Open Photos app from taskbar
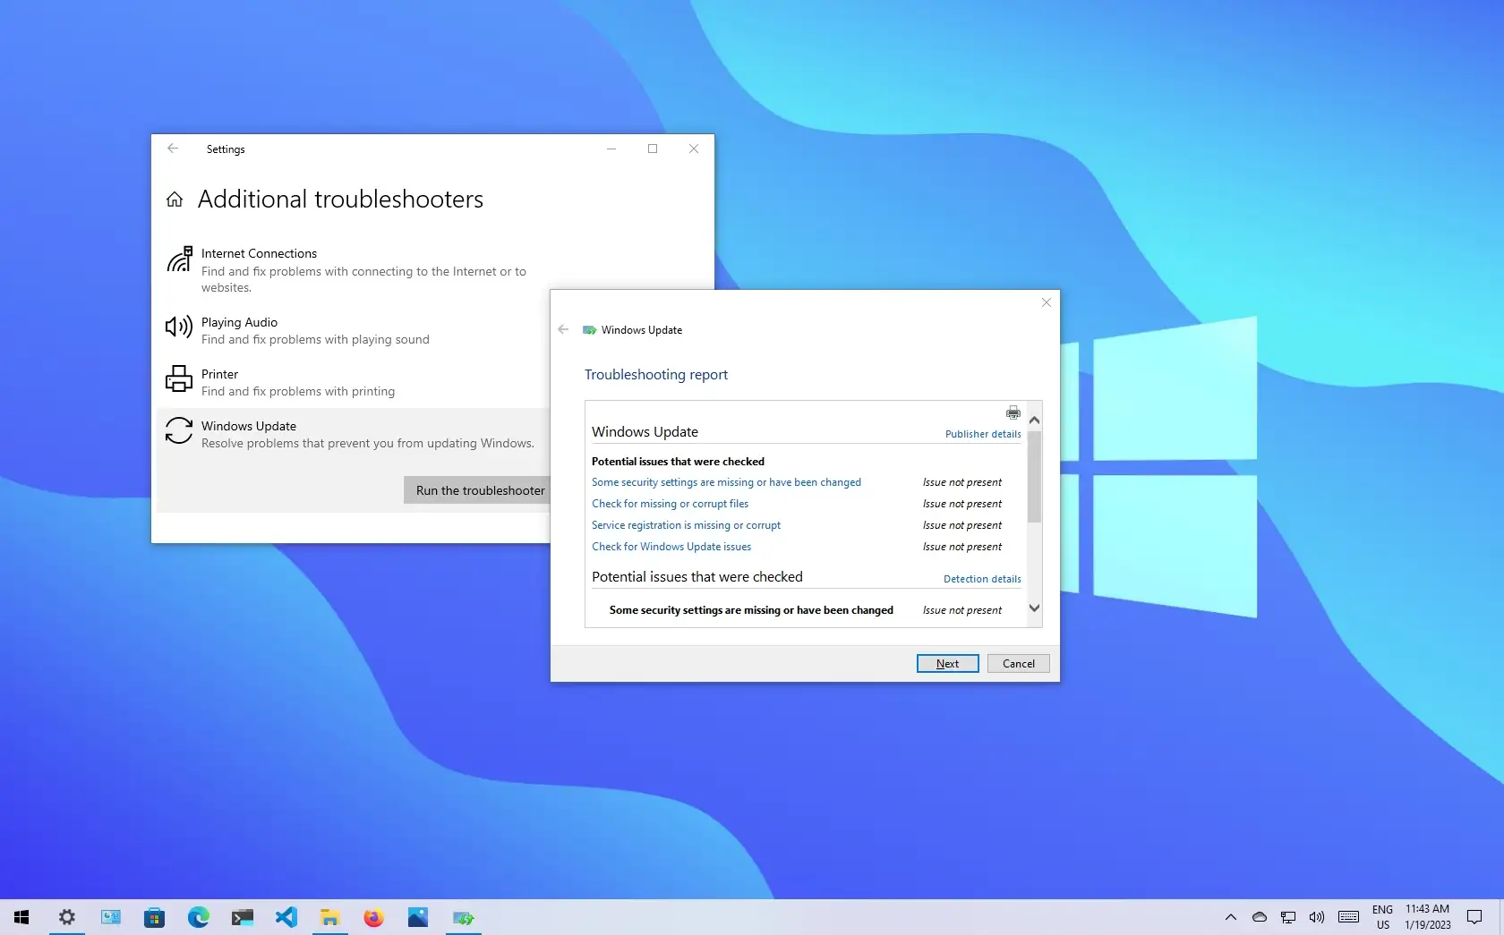 [x=417, y=917]
